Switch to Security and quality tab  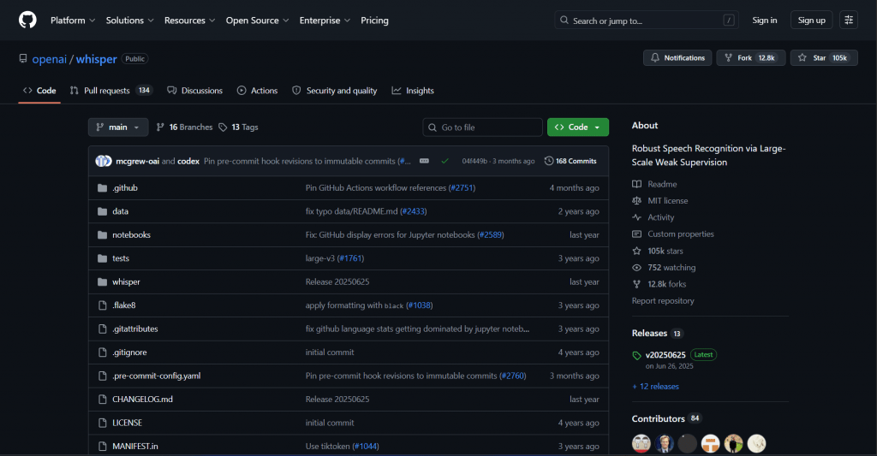click(335, 91)
